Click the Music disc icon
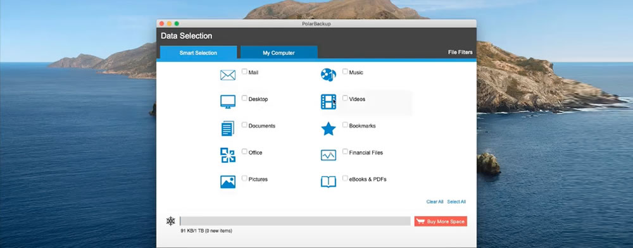The height and width of the screenshot is (248, 633). [x=328, y=75]
